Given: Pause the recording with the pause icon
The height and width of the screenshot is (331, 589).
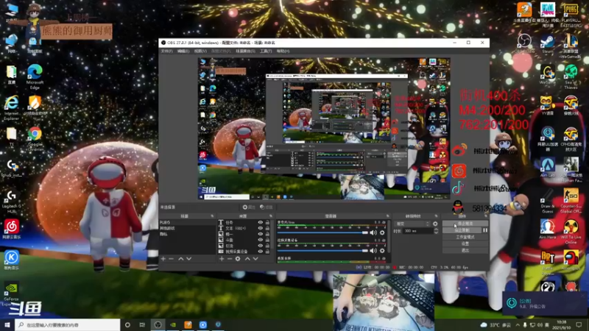Looking at the screenshot, I should (485, 230).
